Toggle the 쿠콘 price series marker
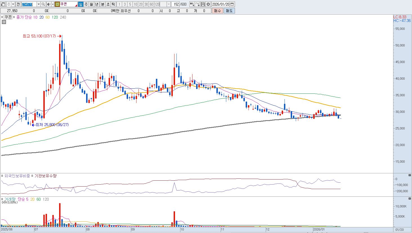412x233 pixels. (2, 17)
